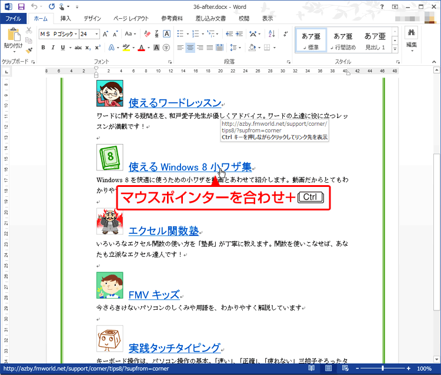The image size is (441, 375).
Task: Click the 100% zoom level text
Action: tap(424, 369)
